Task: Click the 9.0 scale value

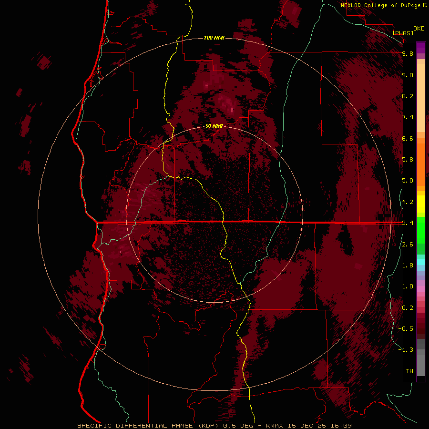Action: (408, 75)
